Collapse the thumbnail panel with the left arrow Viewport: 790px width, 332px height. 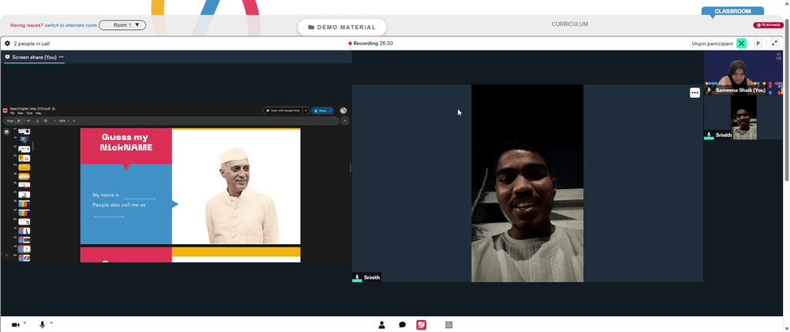[x=6, y=255]
